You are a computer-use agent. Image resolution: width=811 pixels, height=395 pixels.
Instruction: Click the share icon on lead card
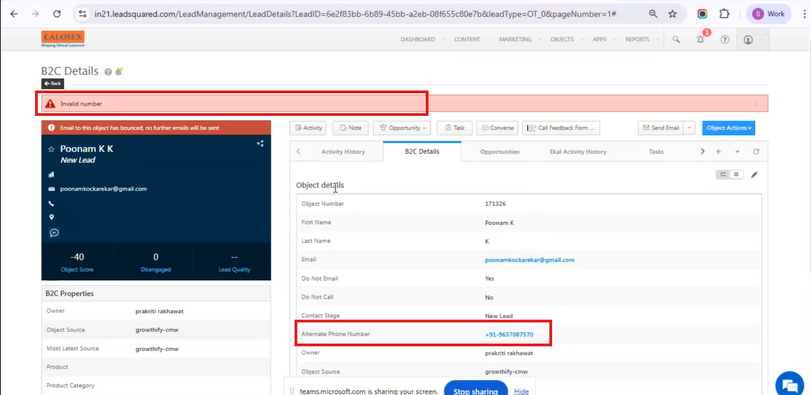[x=260, y=143]
